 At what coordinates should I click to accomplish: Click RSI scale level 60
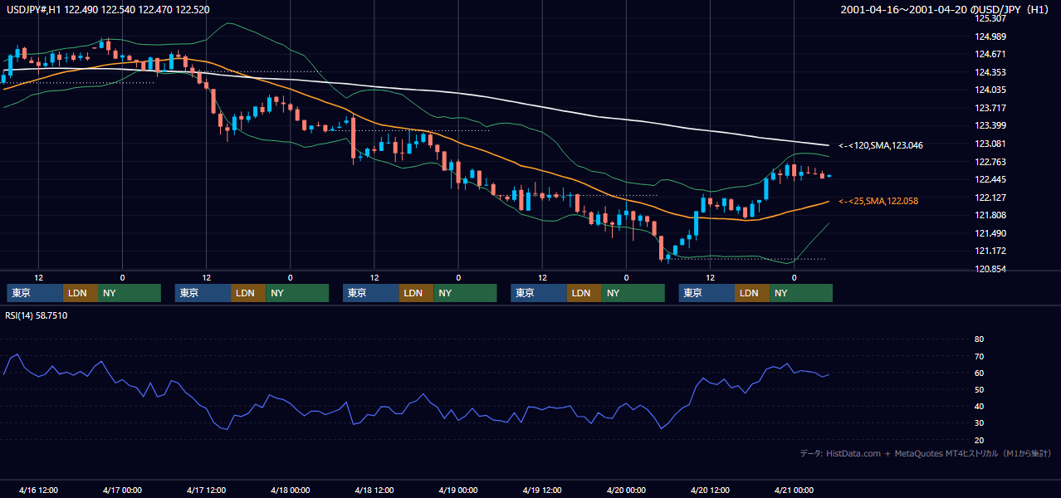979,373
